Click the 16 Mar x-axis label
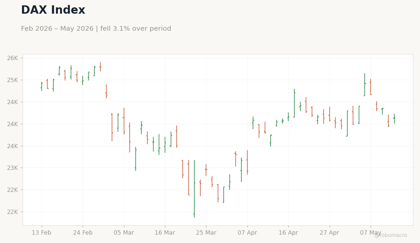Viewport: 420px width, 243px height. tap(165, 233)
